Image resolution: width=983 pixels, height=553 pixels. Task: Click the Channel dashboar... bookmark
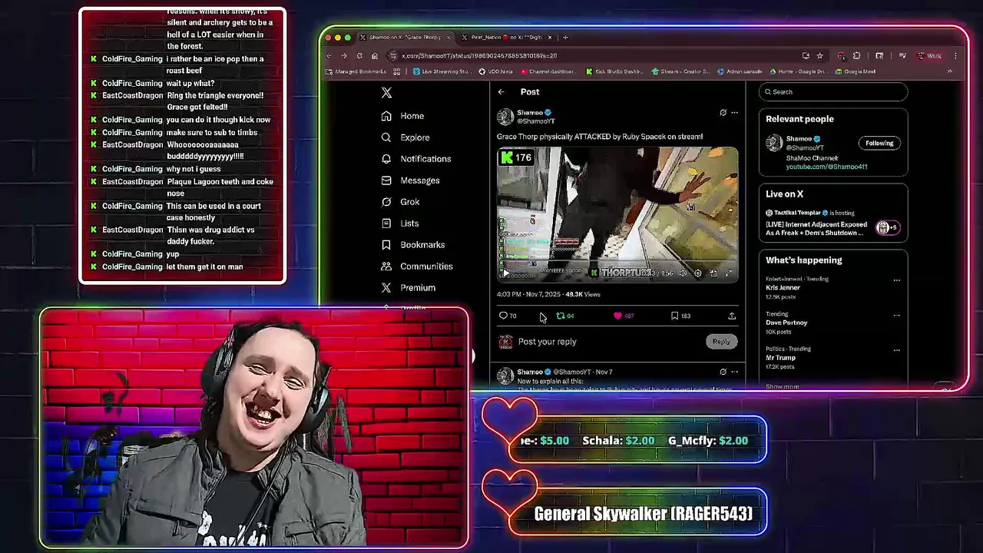point(547,71)
